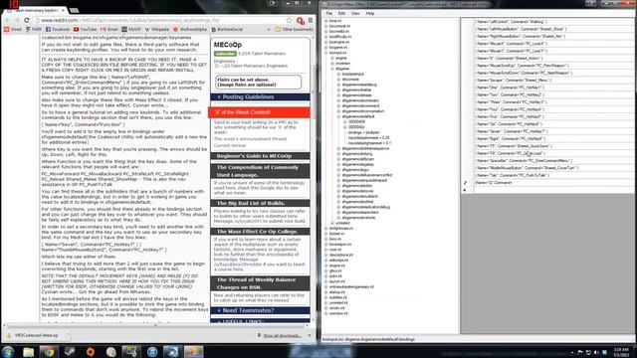
Task: Click the red extension icon beside address bar
Action: click(x=301, y=21)
